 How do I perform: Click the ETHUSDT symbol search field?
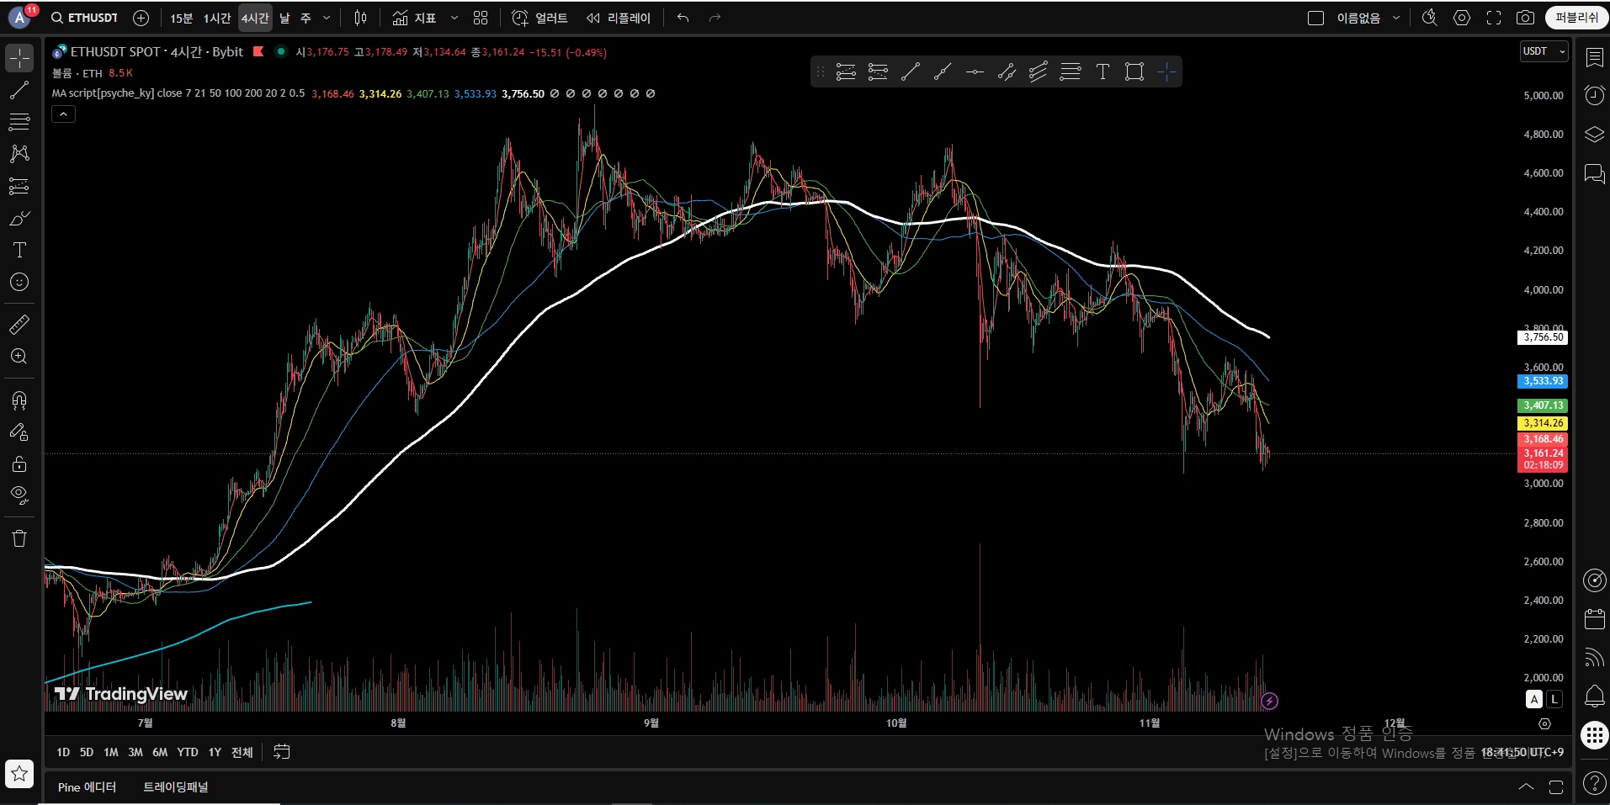84,18
